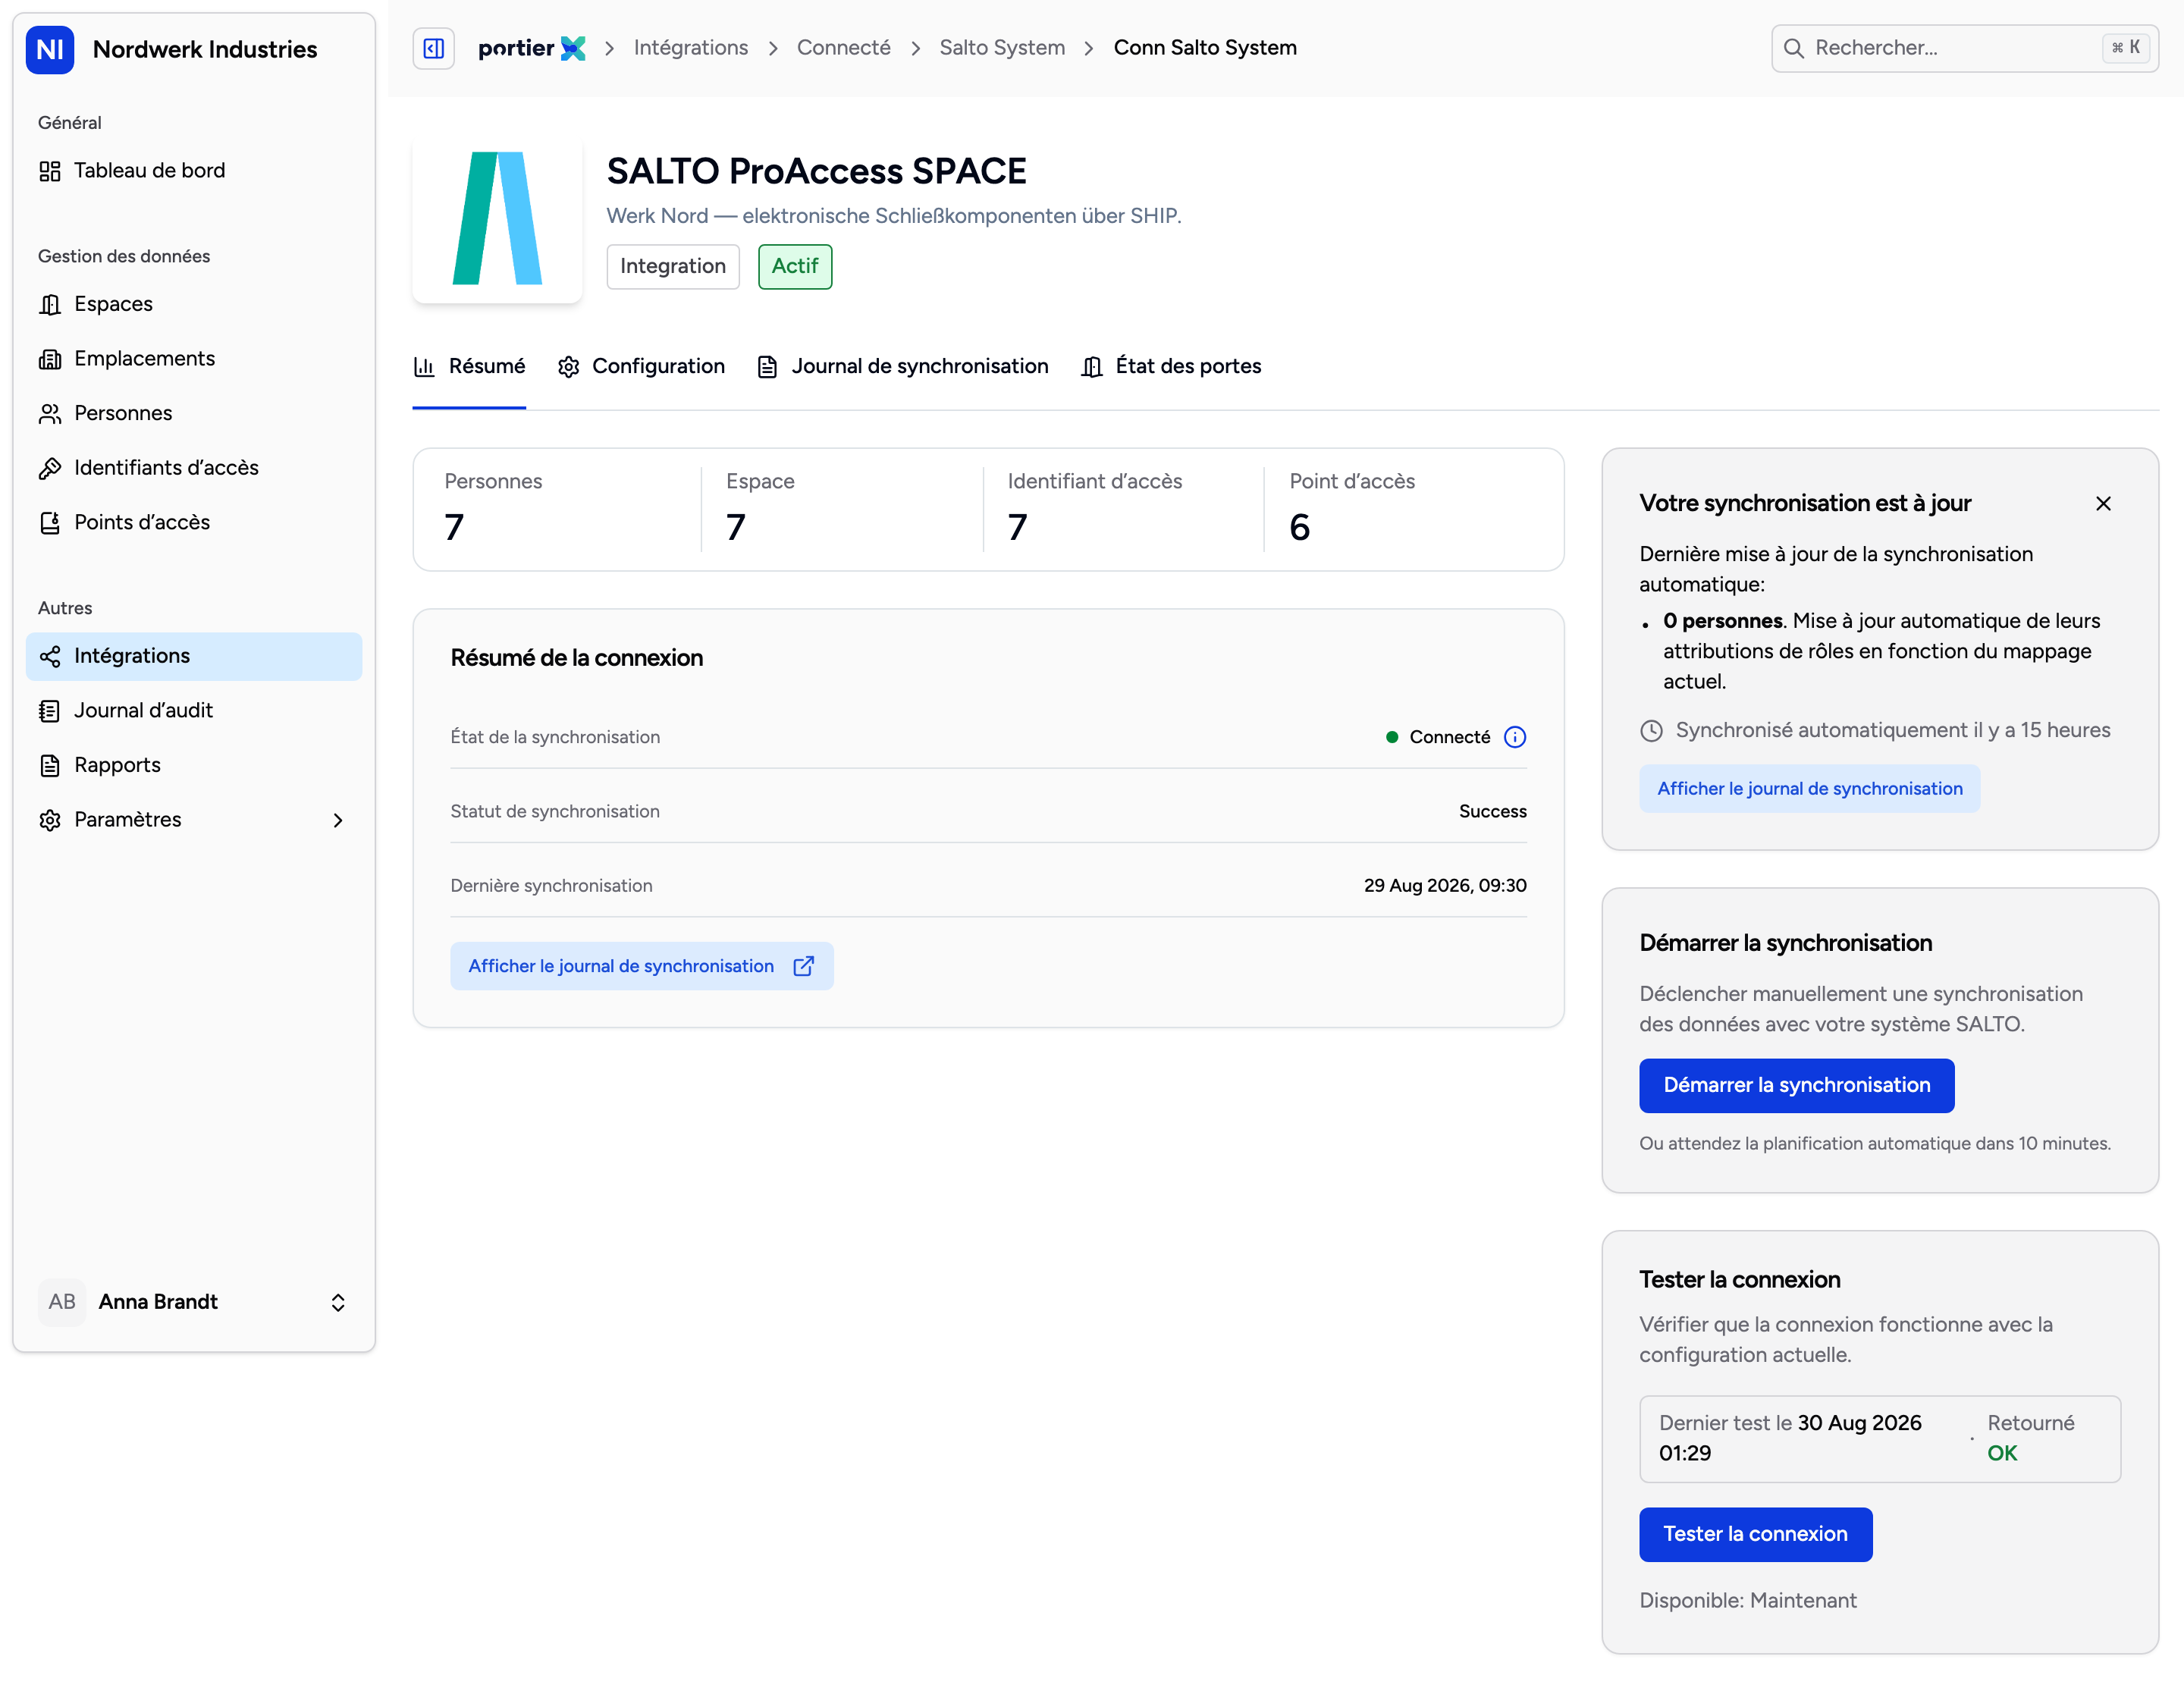
Task: Click external link icon in journal button
Action: pyautogui.click(x=804, y=967)
